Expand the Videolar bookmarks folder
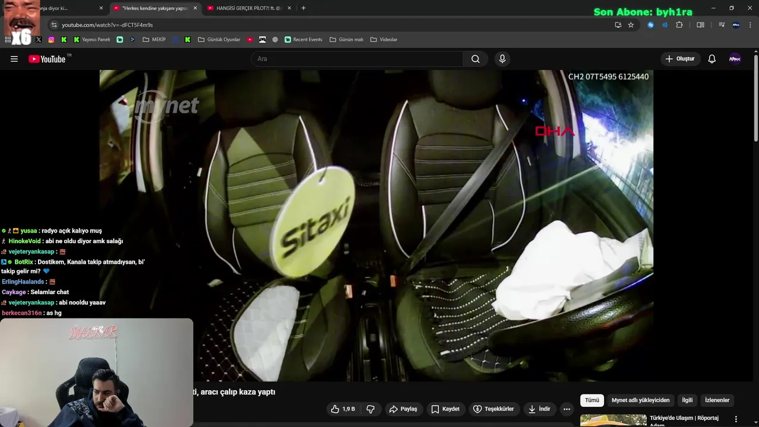This screenshot has width=759, height=427. [x=384, y=40]
